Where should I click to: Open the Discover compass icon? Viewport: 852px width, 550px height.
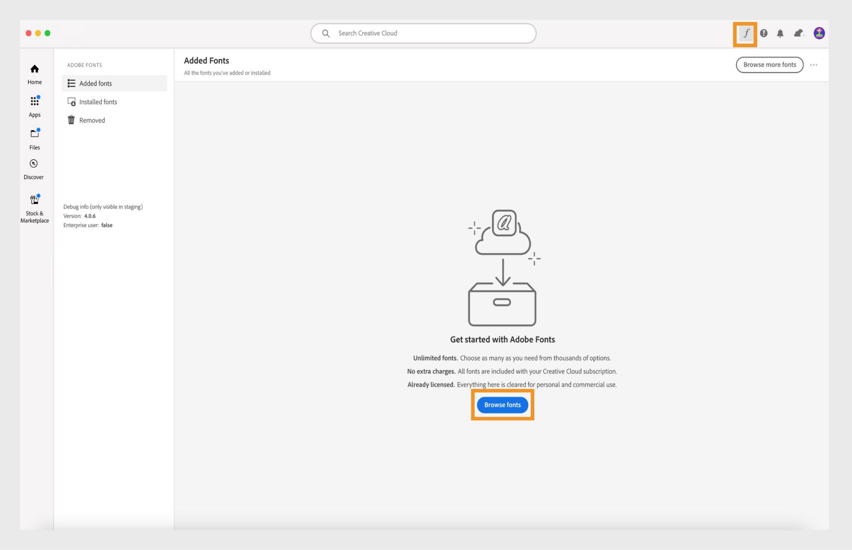(x=34, y=169)
